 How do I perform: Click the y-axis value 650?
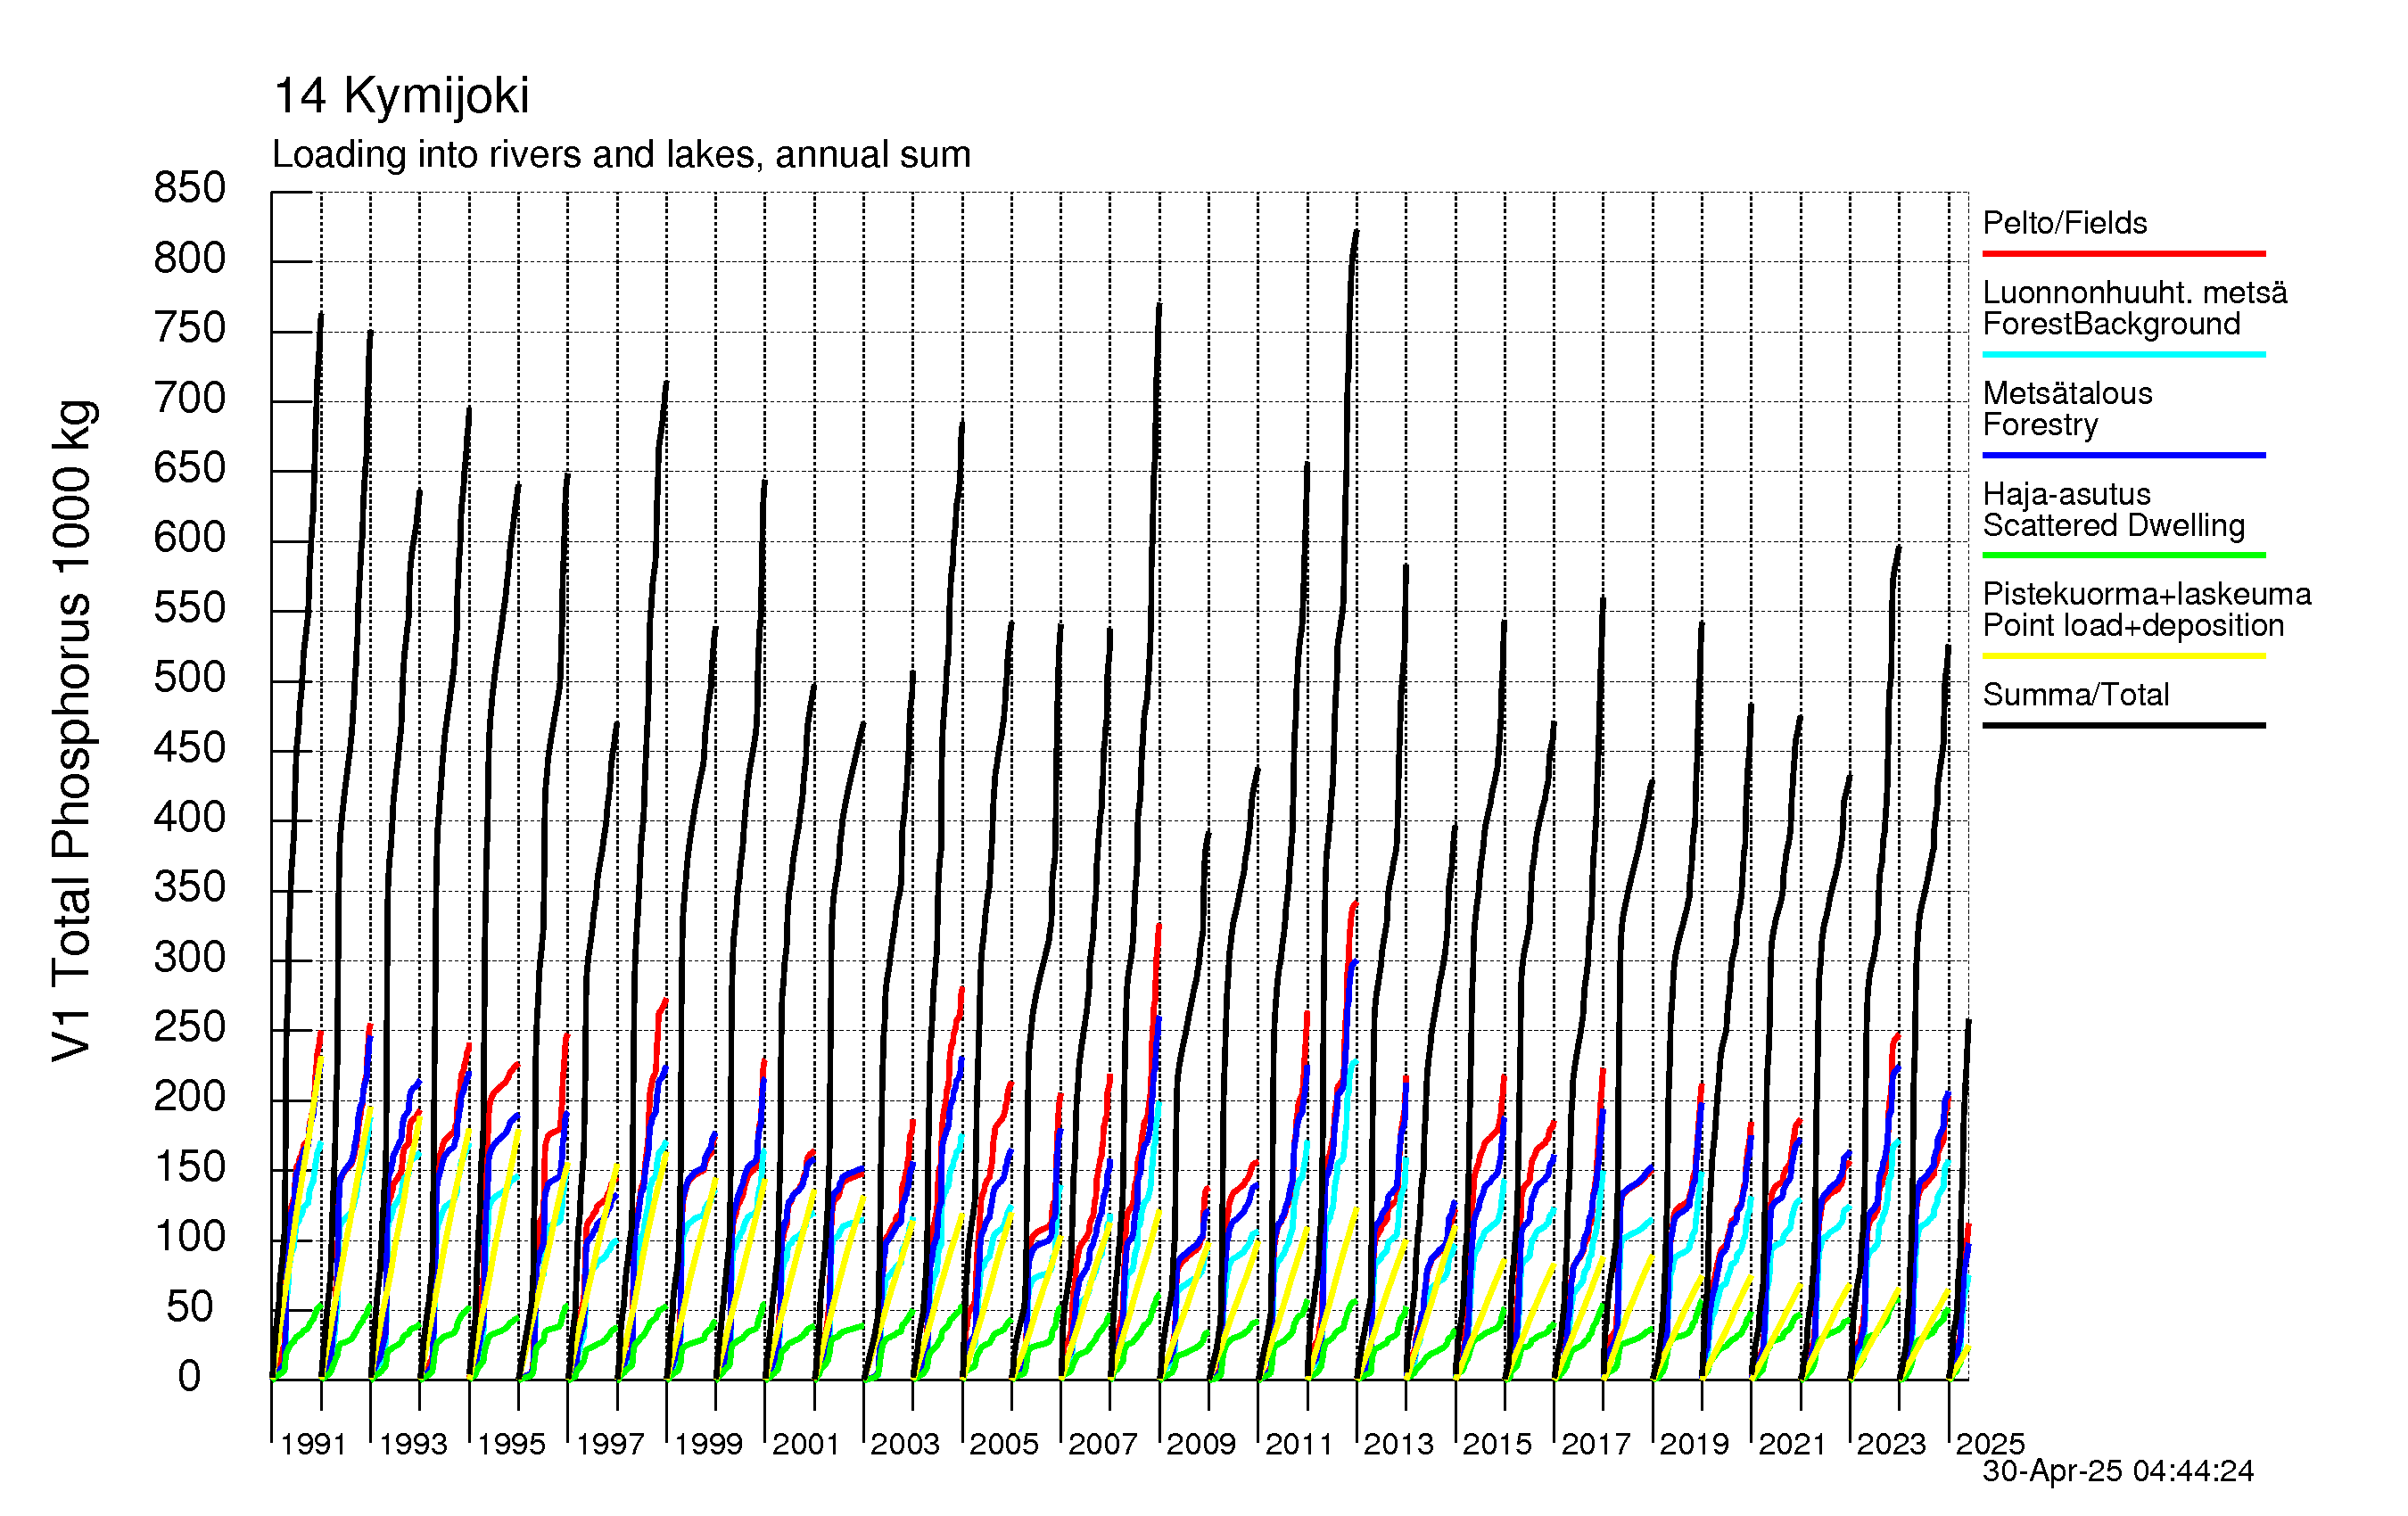coord(189,468)
